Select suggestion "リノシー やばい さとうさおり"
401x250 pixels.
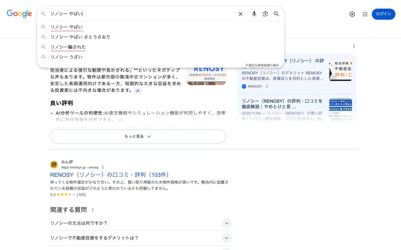(x=80, y=37)
